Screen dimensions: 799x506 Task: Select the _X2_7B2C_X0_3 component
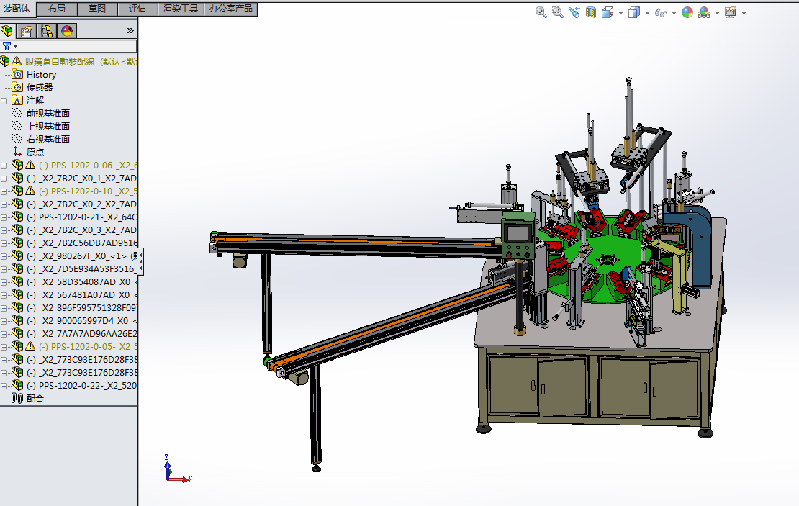click(x=81, y=230)
